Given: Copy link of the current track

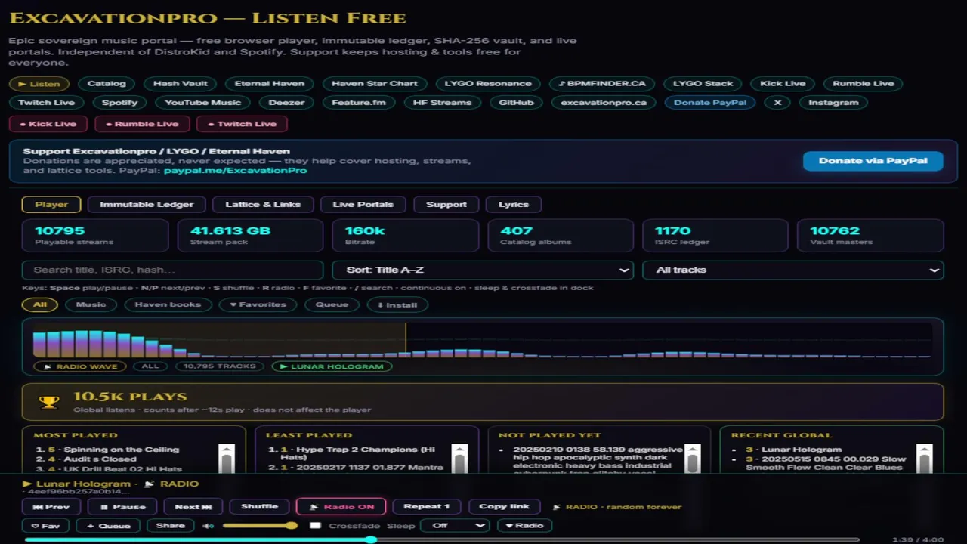Looking at the screenshot, I should click(504, 506).
